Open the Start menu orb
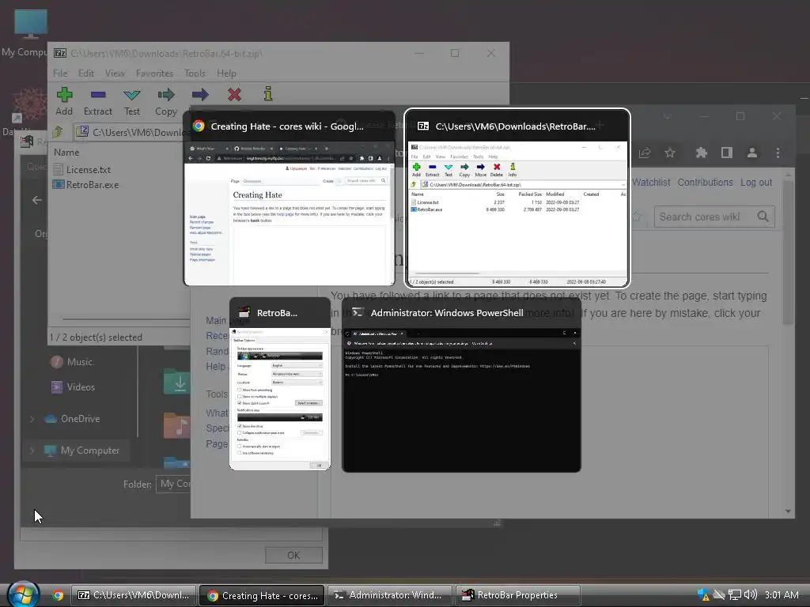810x607 pixels. click(x=23, y=594)
